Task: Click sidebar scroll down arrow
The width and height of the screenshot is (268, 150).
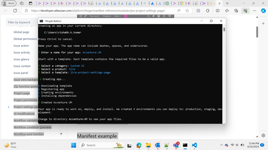Action: click(61, 134)
